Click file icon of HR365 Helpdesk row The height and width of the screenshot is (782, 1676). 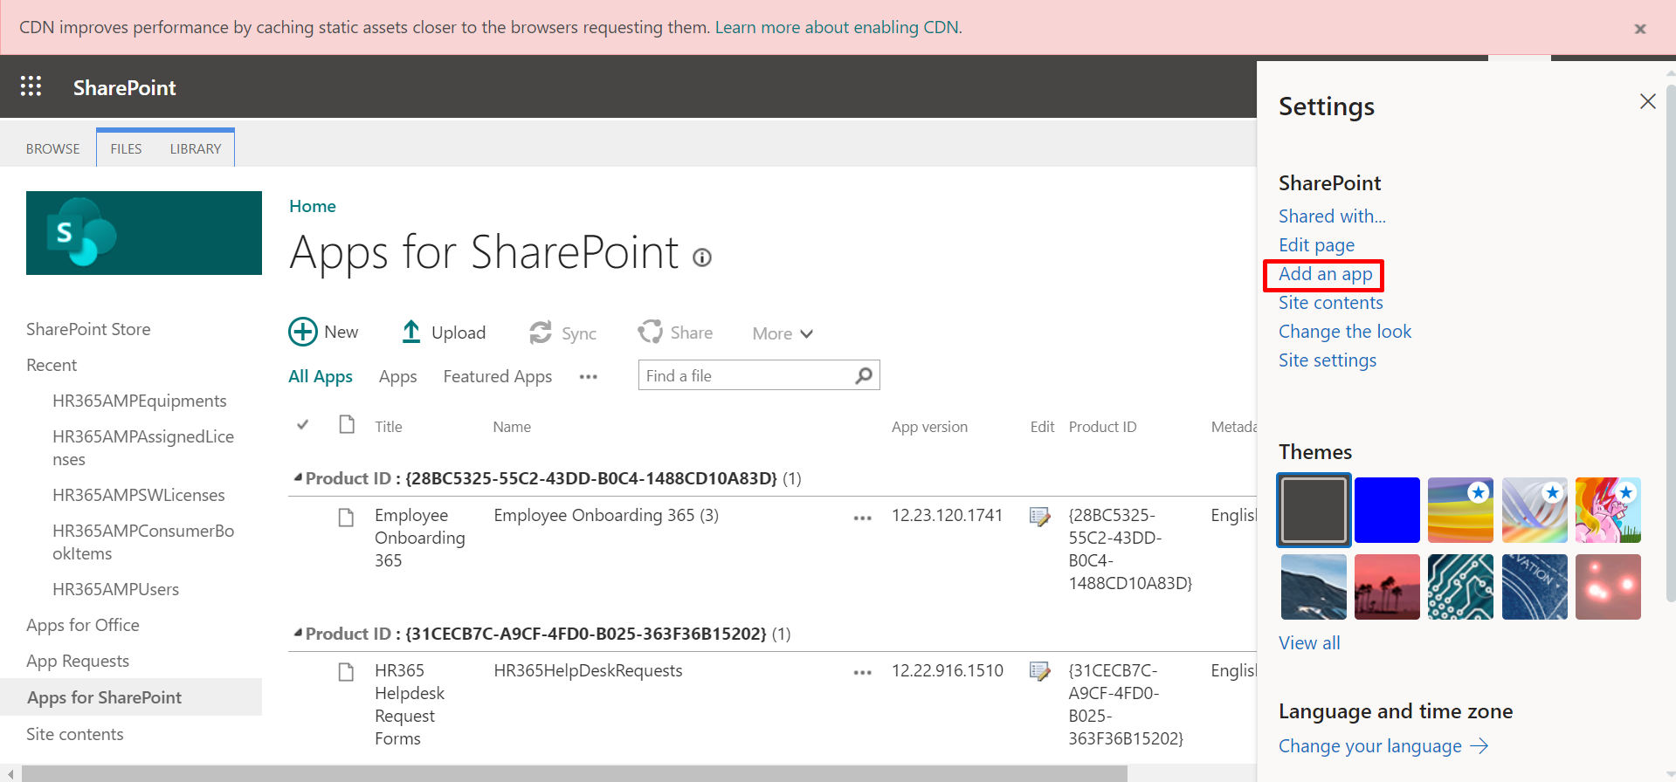[347, 672]
